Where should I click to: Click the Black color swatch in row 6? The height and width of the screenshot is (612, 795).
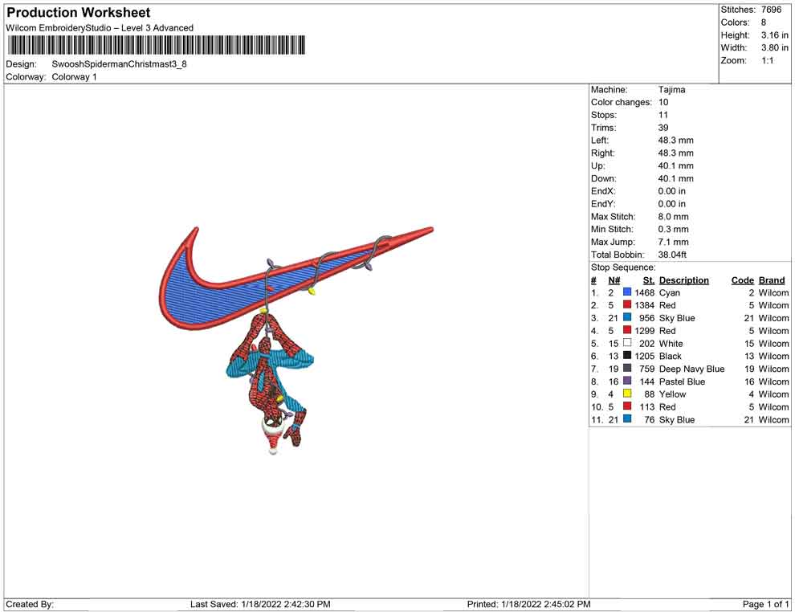[x=627, y=356]
